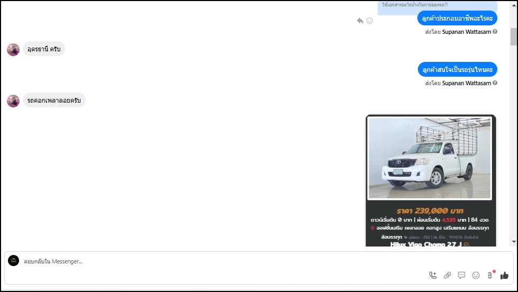Click the chat scrollbar thumb
Screen dimensions: 518x292
click(x=513, y=36)
